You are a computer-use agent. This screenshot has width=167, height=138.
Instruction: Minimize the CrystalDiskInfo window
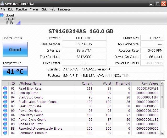click(151, 4)
